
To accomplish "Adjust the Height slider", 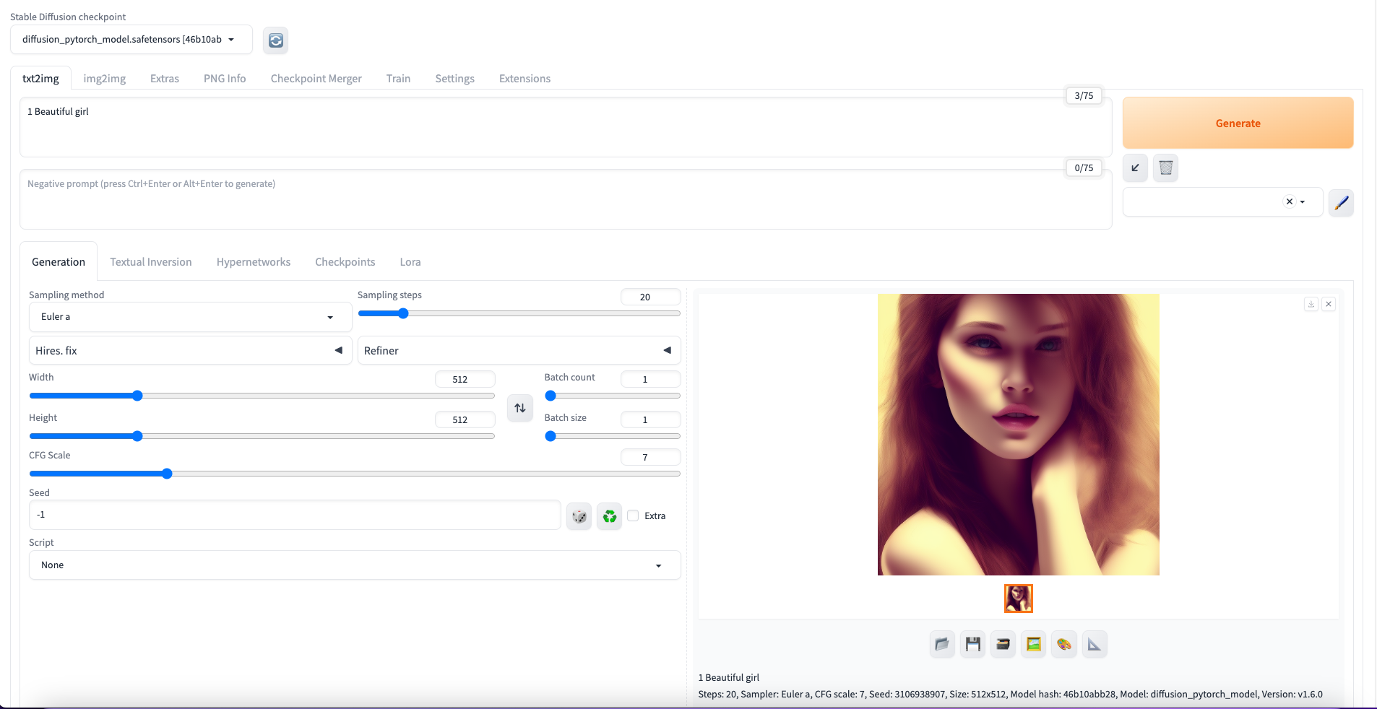I will 262,436.
